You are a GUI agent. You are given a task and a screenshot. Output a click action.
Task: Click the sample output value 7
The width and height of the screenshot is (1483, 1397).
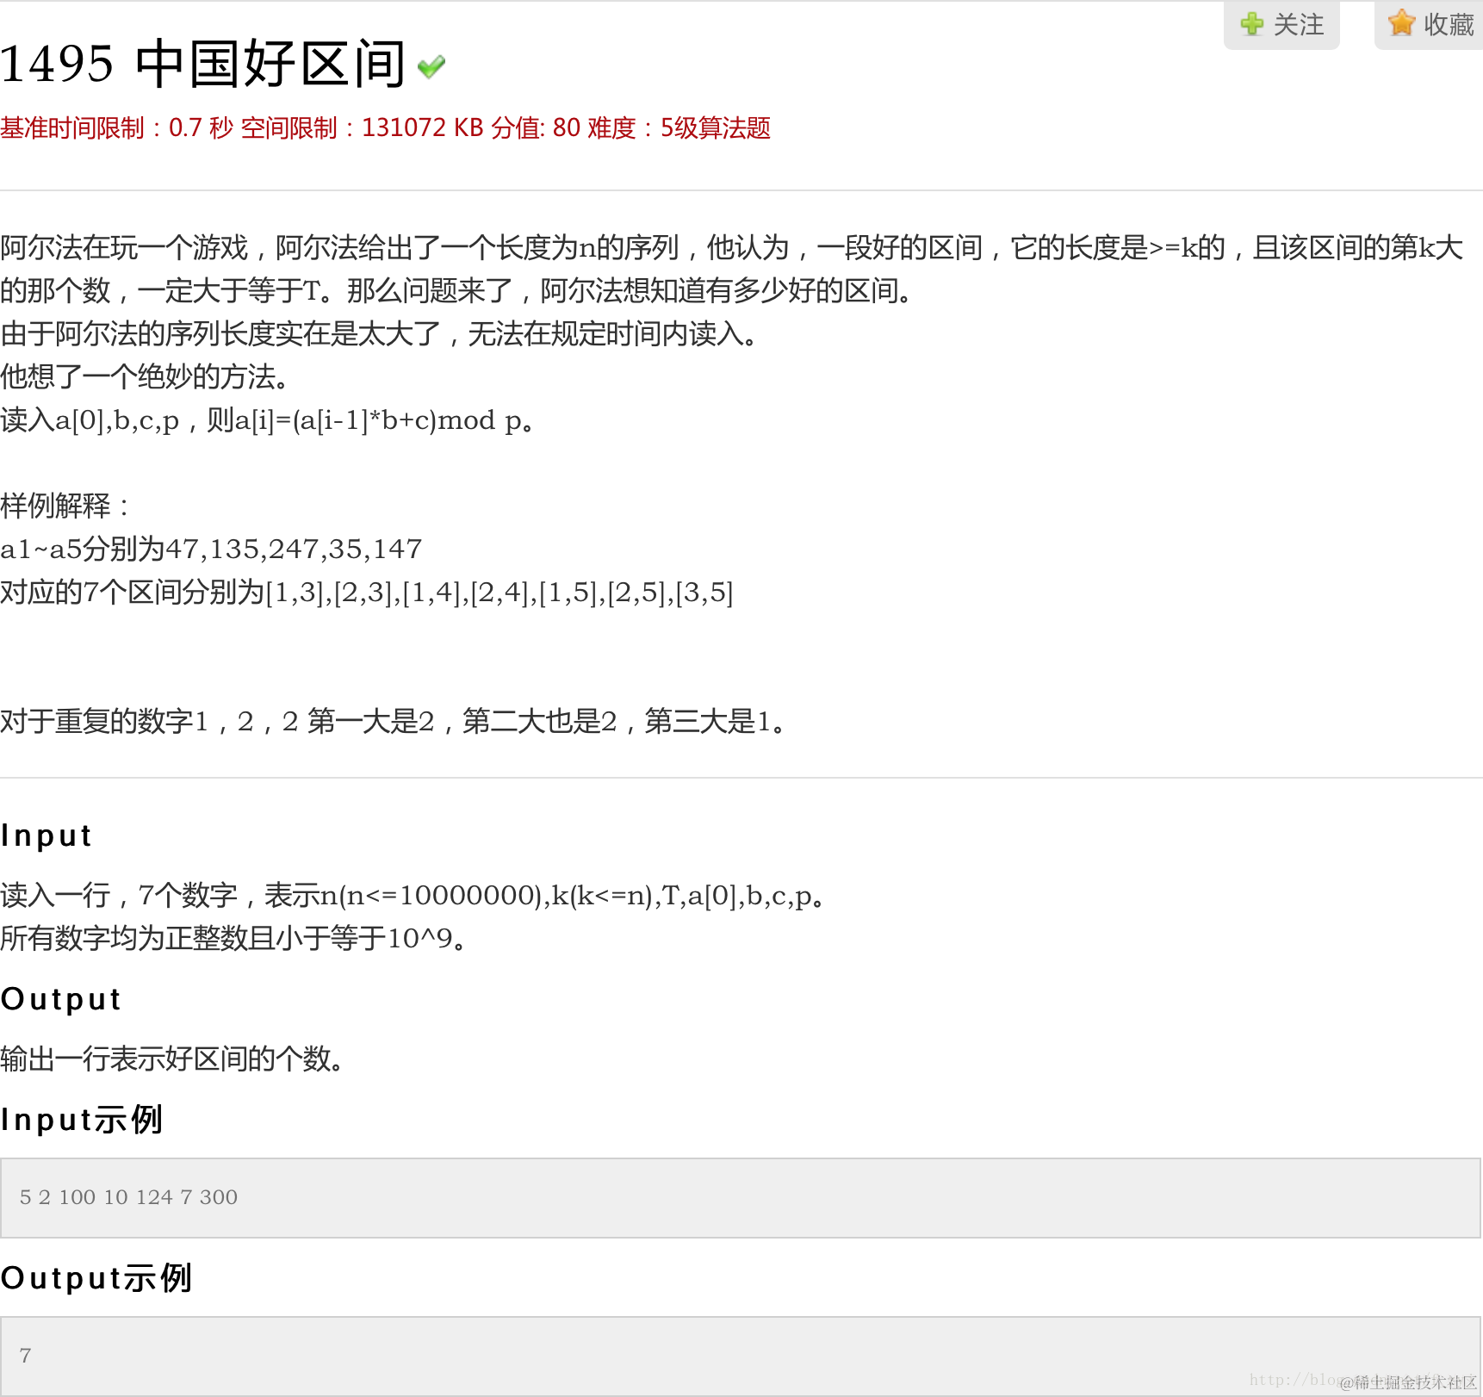pyautogui.click(x=25, y=1356)
